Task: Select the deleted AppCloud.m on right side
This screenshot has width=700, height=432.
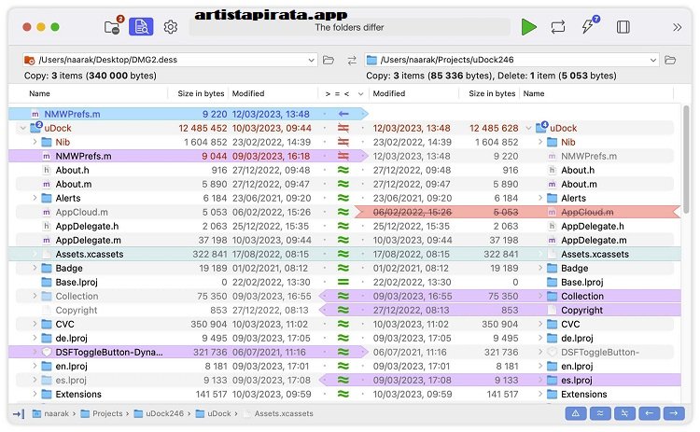Action: (518, 212)
